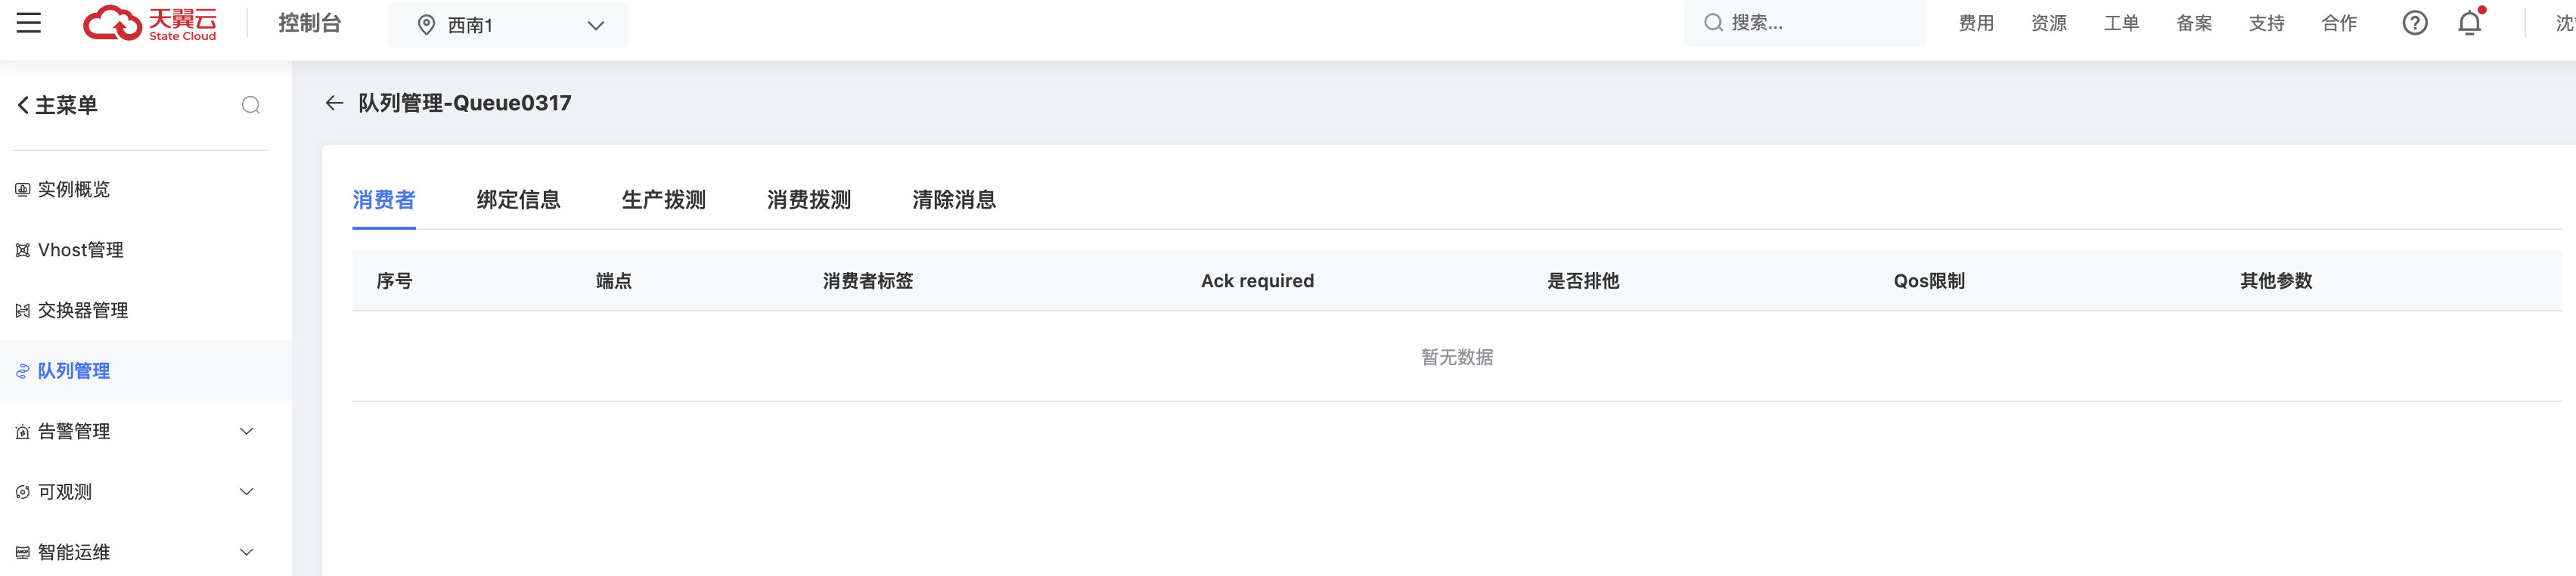
Task: Switch to the 绑定信息 tab
Action: point(518,200)
